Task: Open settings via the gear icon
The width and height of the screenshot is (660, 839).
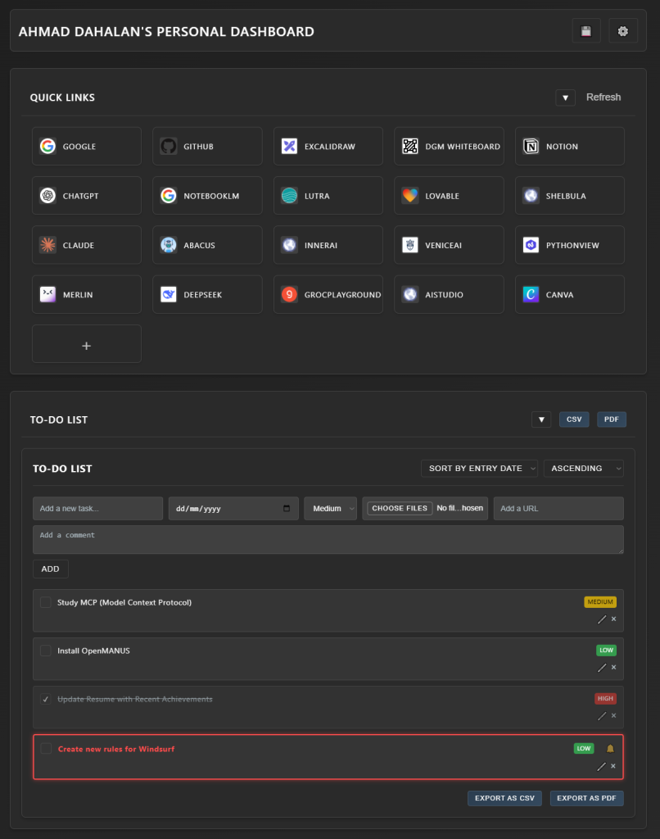Action: (622, 31)
